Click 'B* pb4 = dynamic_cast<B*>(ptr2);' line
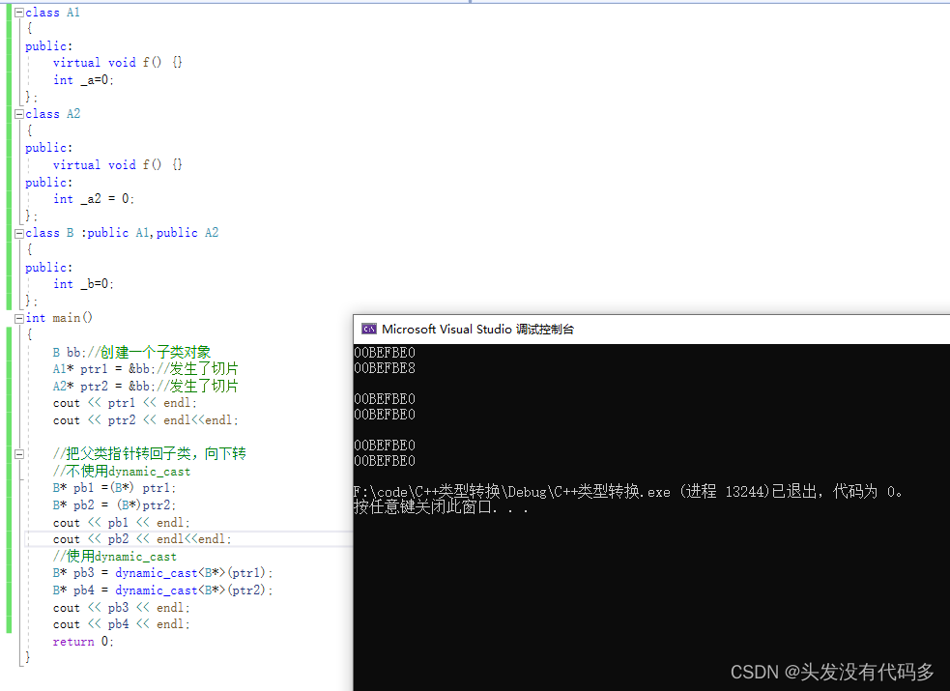 pyautogui.click(x=162, y=590)
